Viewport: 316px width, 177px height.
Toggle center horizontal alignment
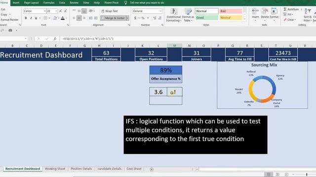point(79,18)
